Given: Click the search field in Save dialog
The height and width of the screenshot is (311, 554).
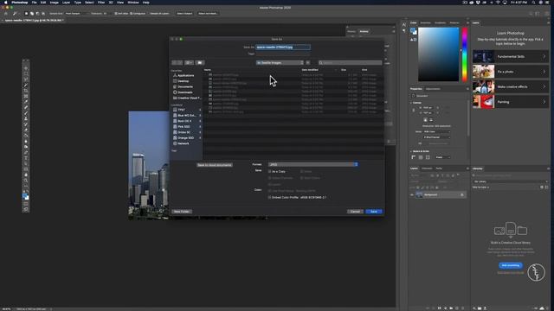Looking at the screenshot, I should [350, 63].
